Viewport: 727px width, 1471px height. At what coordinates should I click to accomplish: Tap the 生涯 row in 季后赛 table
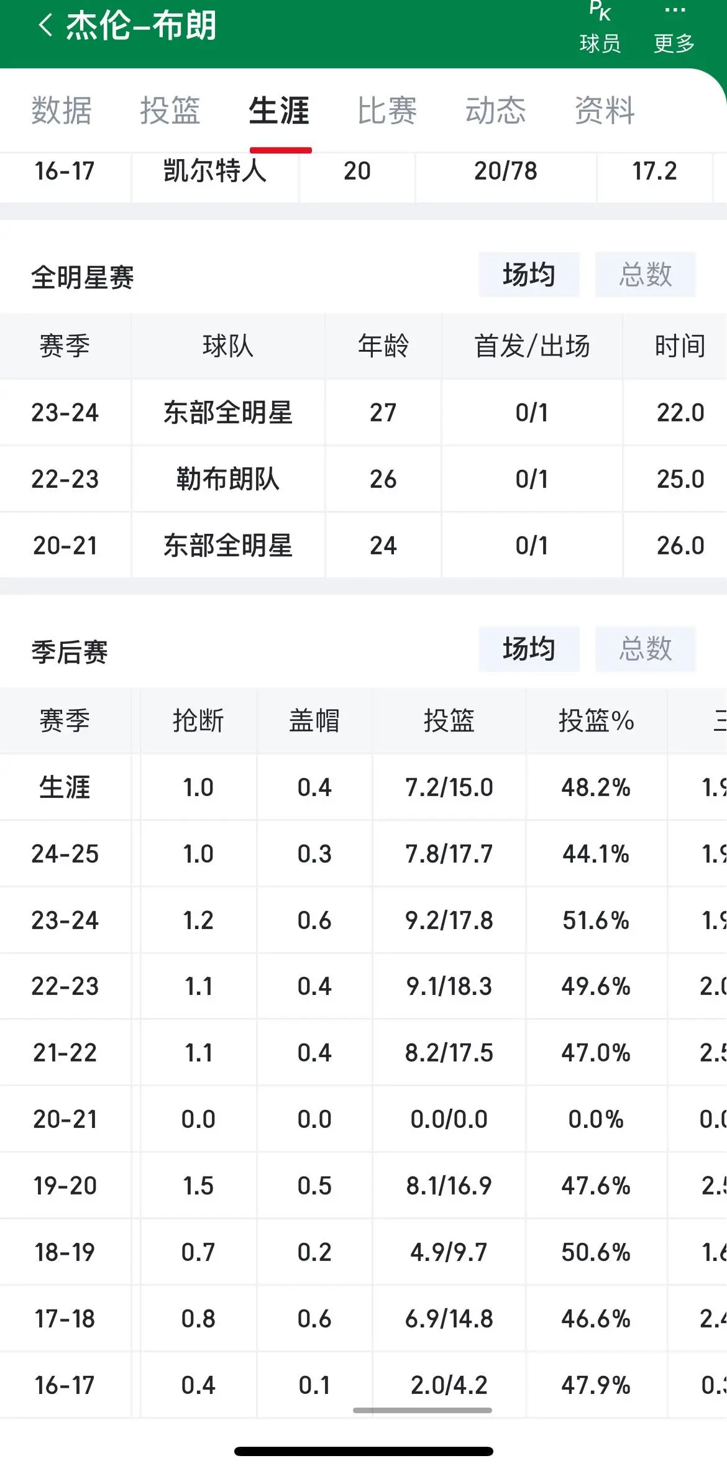pyautogui.click(x=65, y=787)
